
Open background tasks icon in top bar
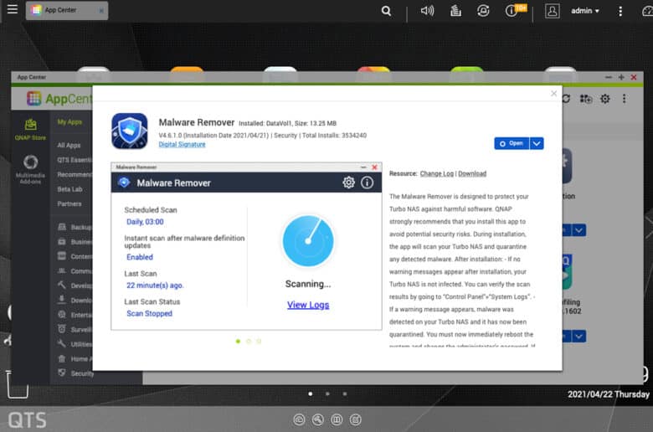tap(455, 11)
